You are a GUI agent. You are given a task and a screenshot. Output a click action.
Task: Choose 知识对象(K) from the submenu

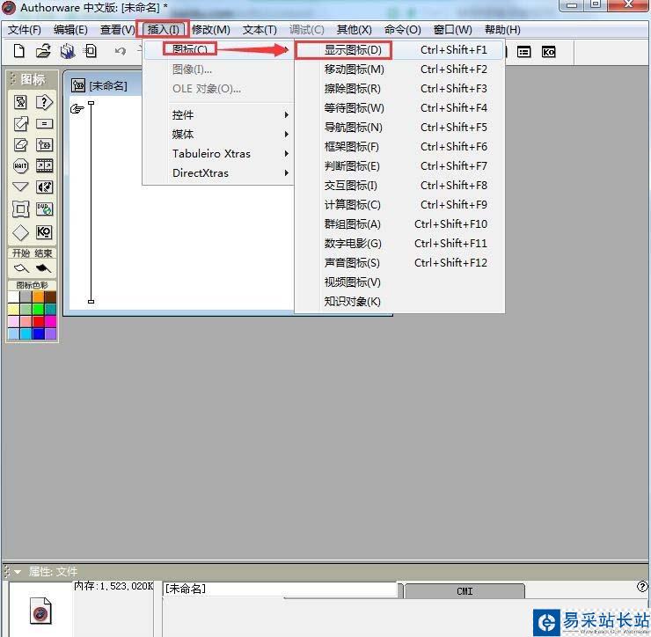tap(399, 302)
